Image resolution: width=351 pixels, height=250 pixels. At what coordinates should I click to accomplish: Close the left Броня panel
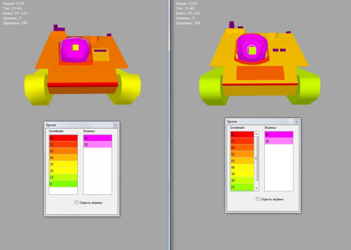pos(115,125)
